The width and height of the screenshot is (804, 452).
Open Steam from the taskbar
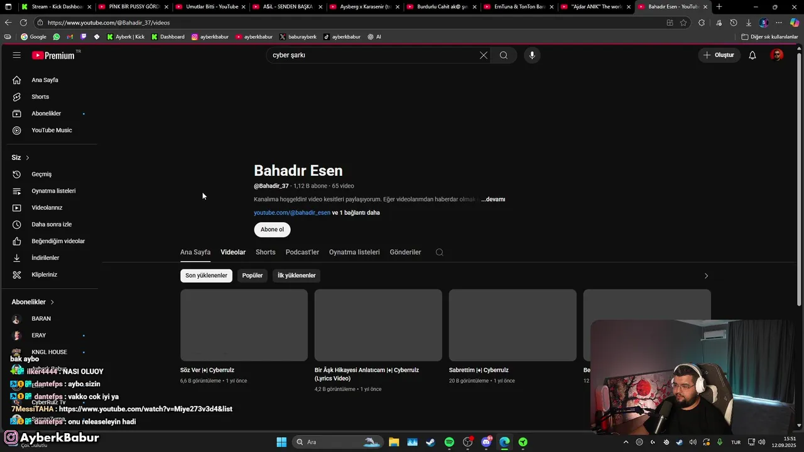point(431,442)
